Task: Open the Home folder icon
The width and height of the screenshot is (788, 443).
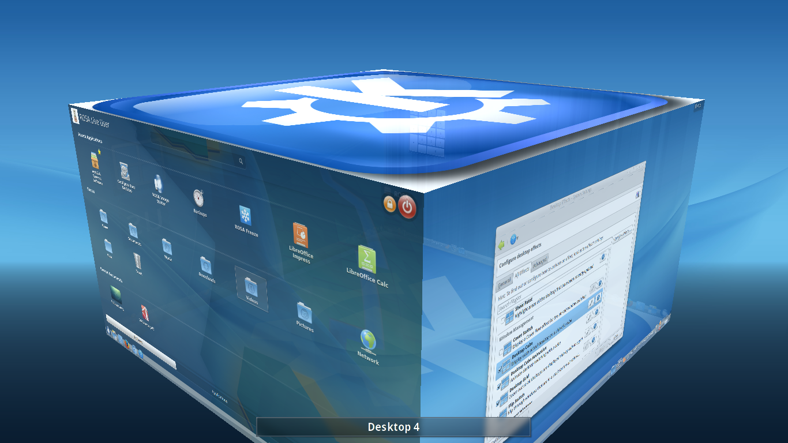Action: [x=103, y=216]
